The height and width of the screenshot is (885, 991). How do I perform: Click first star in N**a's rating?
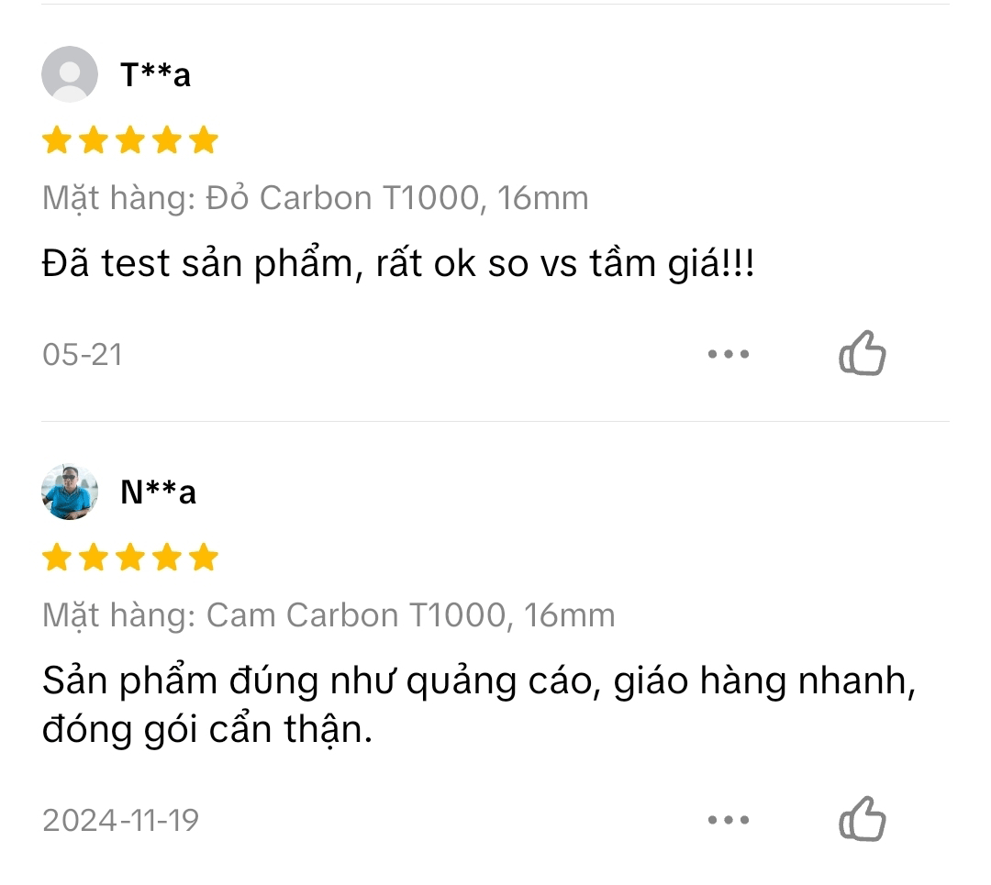pyautogui.click(x=57, y=558)
